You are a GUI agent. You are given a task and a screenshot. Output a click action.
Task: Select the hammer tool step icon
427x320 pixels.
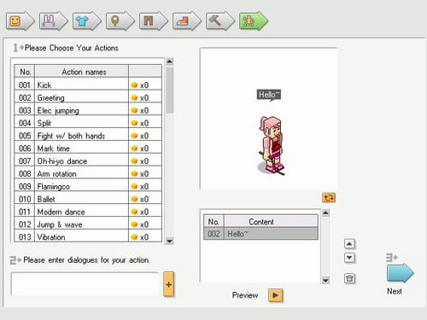(220, 21)
